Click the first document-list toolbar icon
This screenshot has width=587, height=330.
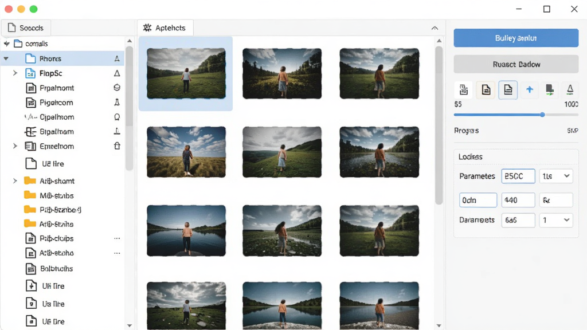pos(463,90)
